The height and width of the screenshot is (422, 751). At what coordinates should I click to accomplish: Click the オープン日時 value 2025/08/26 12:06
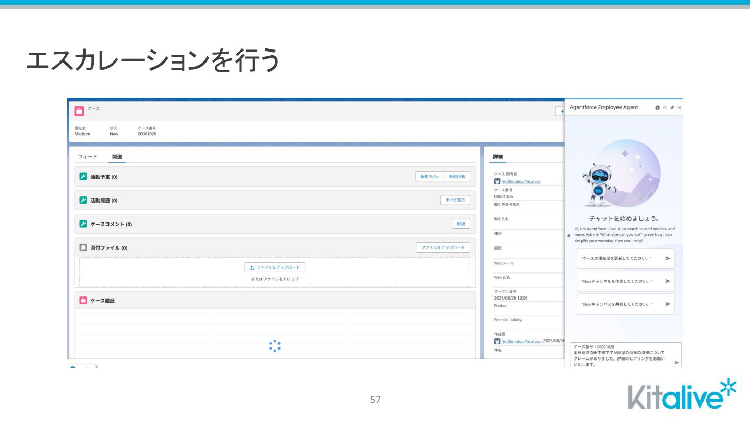pyautogui.click(x=511, y=298)
